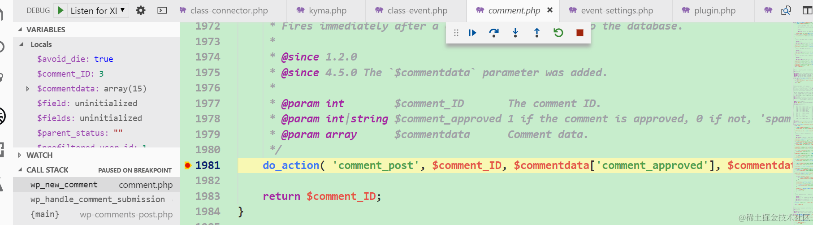Select the $field uninitialized variable
Viewport: 813px width, 225px height.
point(96,104)
